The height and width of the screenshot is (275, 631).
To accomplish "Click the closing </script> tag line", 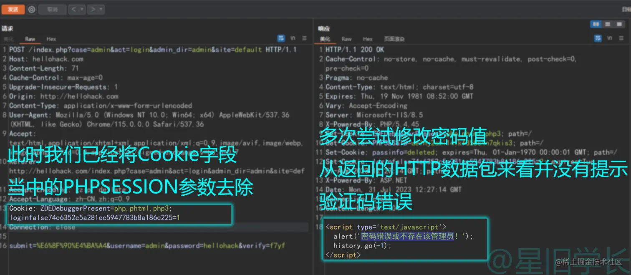I will point(343,255).
